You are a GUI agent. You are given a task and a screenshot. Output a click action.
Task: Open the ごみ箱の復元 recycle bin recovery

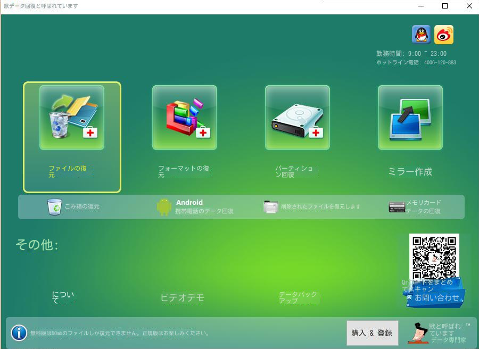pos(68,206)
